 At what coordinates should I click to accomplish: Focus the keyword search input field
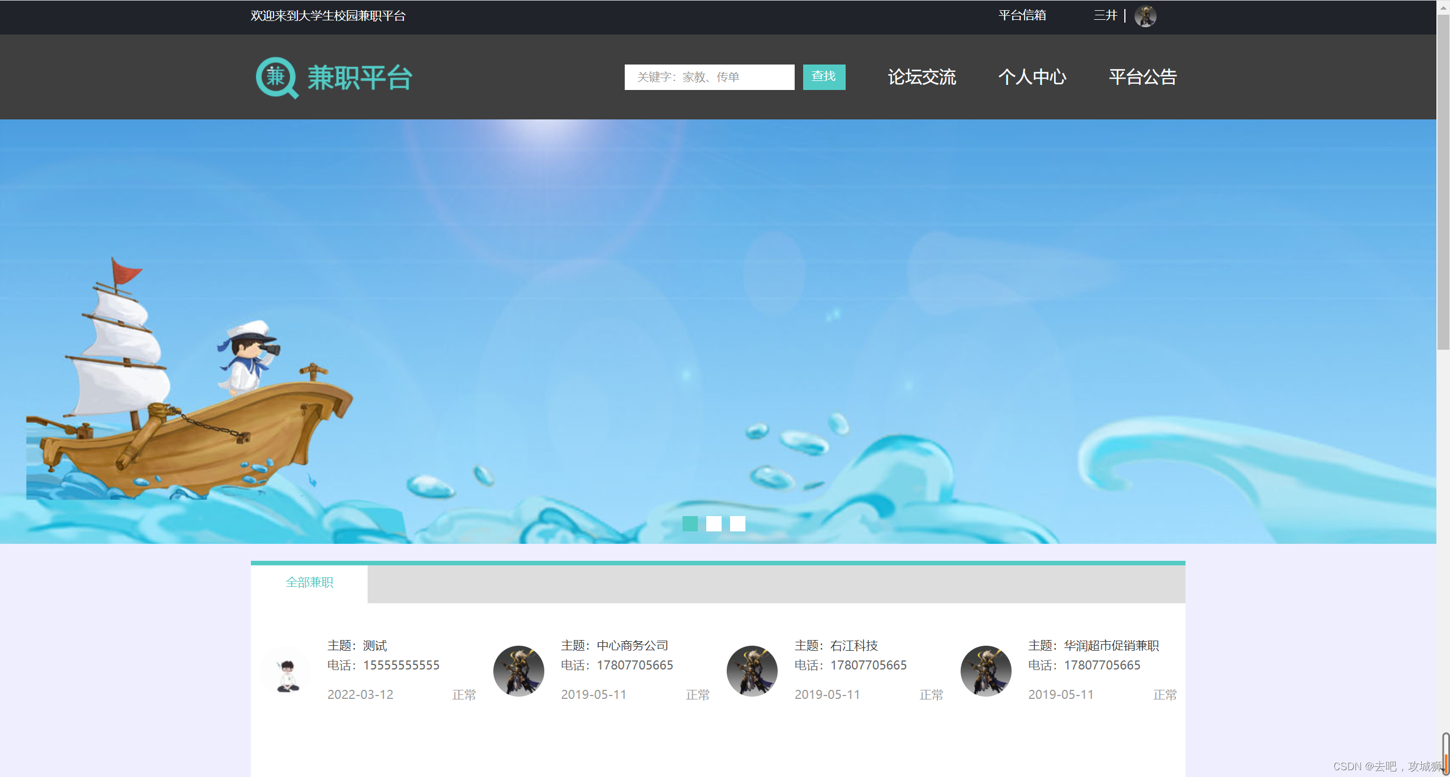click(x=709, y=77)
